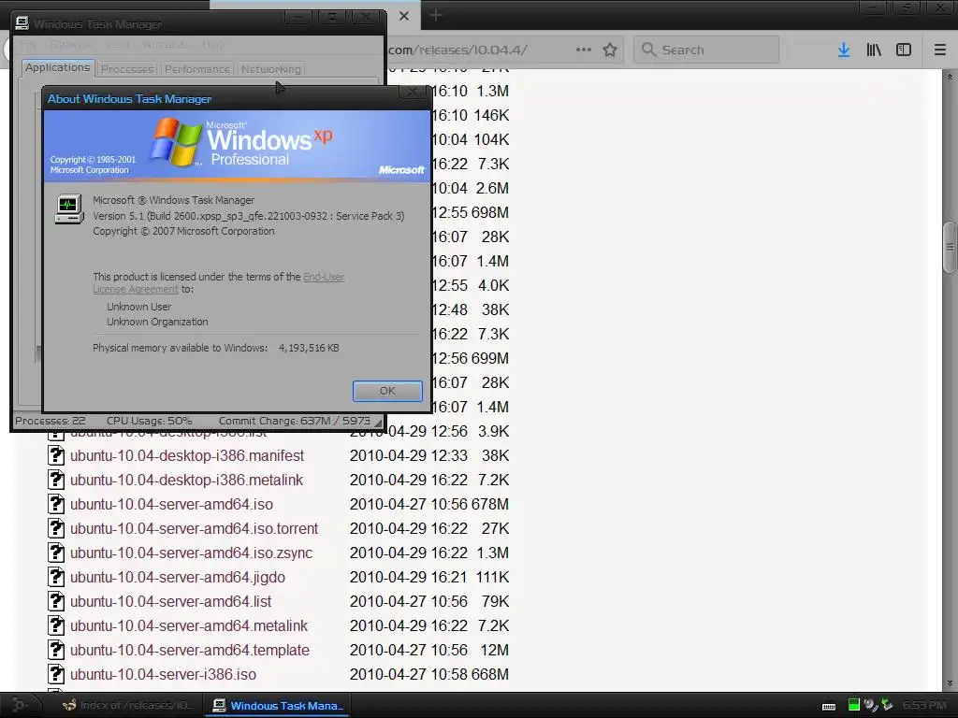Open ubuntu-10.04-server-amd64.iso.zsync link
958x718 pixels.
191,553
